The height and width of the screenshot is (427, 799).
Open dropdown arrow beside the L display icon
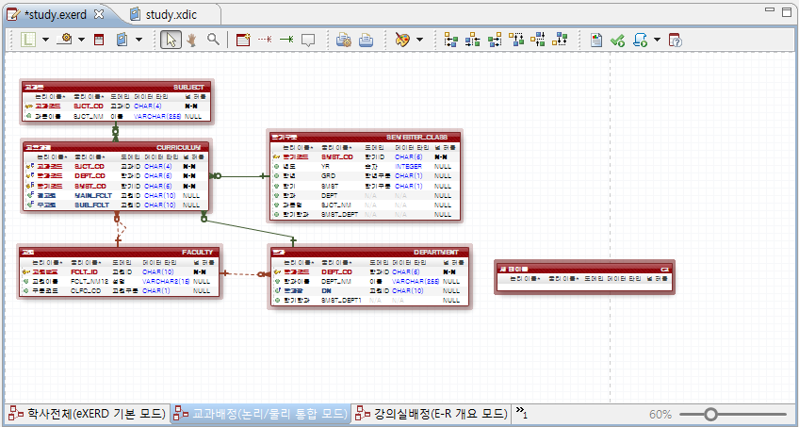pos(45,40)
